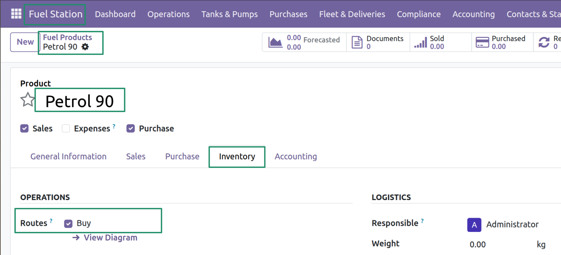
Task: Open the Routes help tooltip question mark
Action: (51, 221)
